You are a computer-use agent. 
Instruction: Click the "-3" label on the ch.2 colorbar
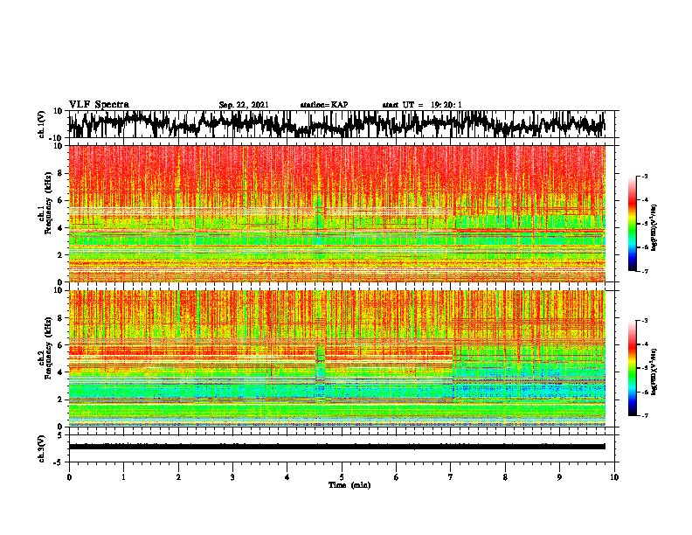click(645, 321)
